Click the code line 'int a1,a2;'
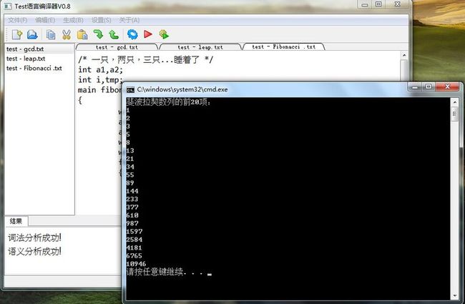 (100, 70)
